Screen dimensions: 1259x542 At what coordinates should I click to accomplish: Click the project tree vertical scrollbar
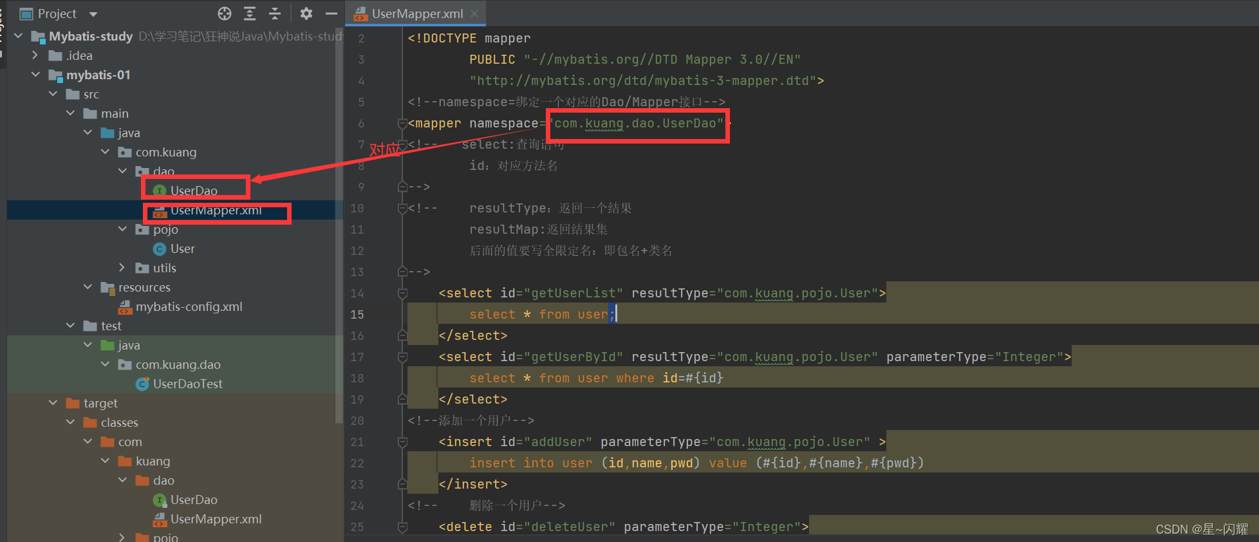tap(339, 225)
